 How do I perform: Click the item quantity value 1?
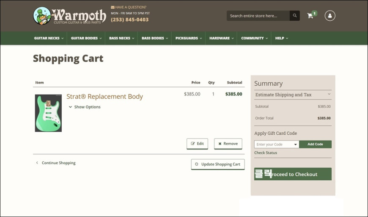click(213, 94)
